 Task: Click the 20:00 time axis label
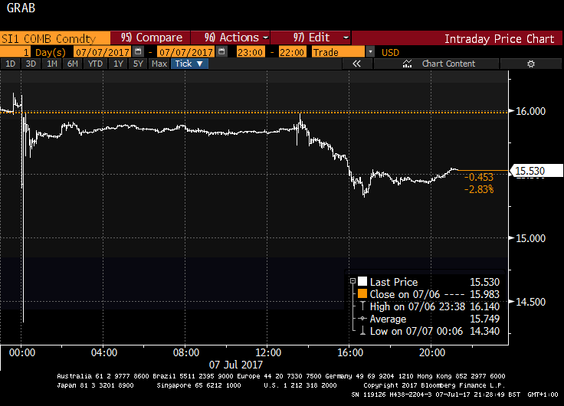click(x=432, y=352)
